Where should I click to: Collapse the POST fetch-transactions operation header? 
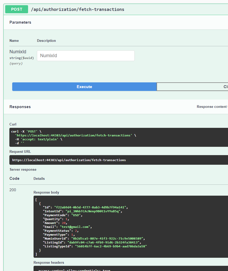coord(116,9)
